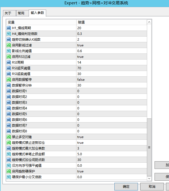169x191 pixels.
Task: Click the integer icon beside 数据时间5
Action: (9, 114)
